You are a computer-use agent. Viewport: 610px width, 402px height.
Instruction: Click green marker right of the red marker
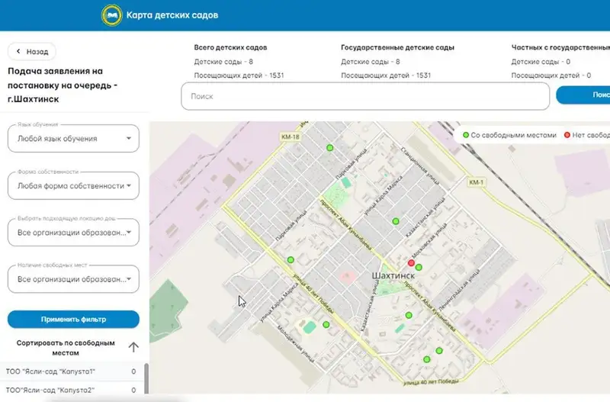[419, 267]
